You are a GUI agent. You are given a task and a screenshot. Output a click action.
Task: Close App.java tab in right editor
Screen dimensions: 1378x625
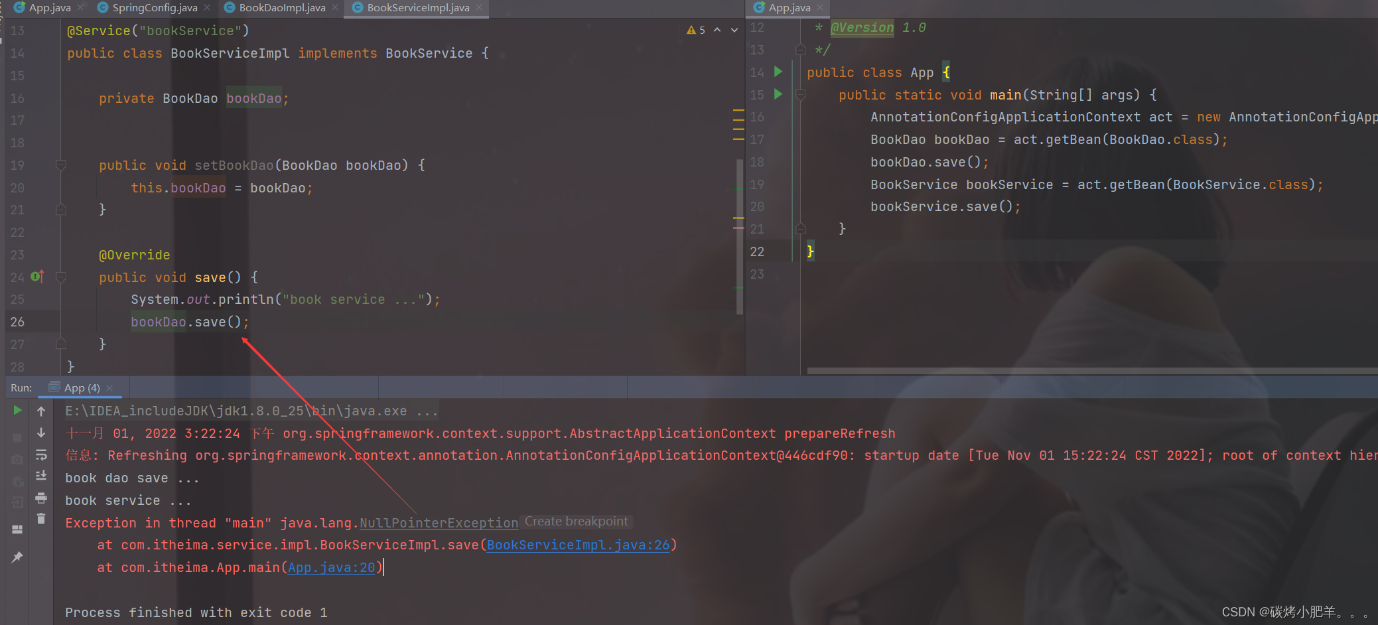point(820,7)
